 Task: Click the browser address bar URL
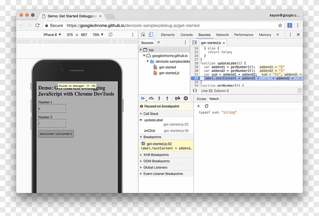point(133,25)
